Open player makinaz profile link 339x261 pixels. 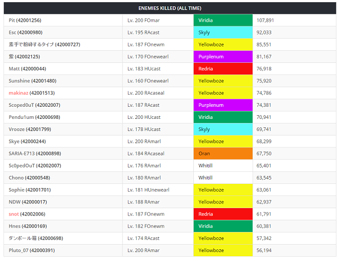coord(19,93)
